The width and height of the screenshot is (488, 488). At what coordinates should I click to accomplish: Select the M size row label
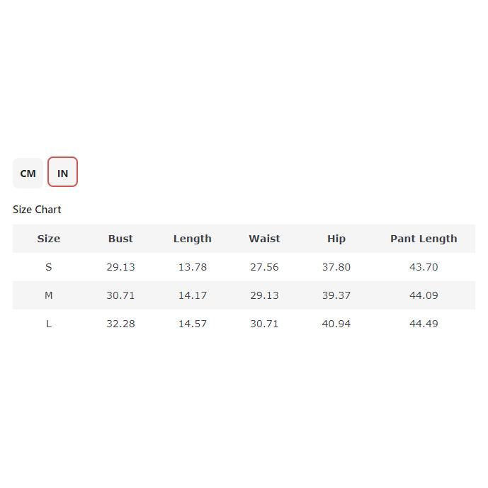pos(48,295)
